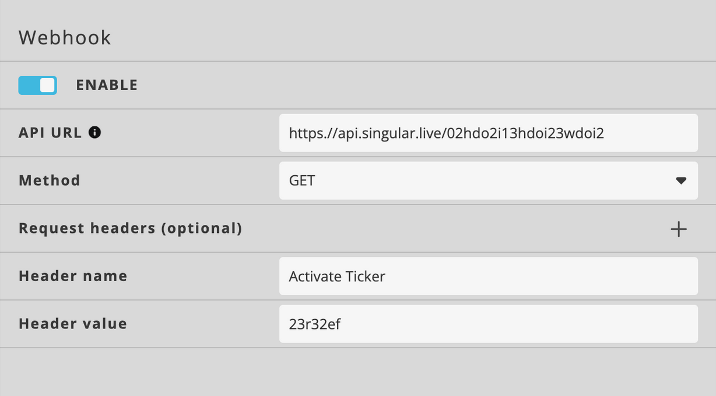Expand the Request headers (optional) row
The height and width of the screenshot is (396, 716).
tap(130, 228)
